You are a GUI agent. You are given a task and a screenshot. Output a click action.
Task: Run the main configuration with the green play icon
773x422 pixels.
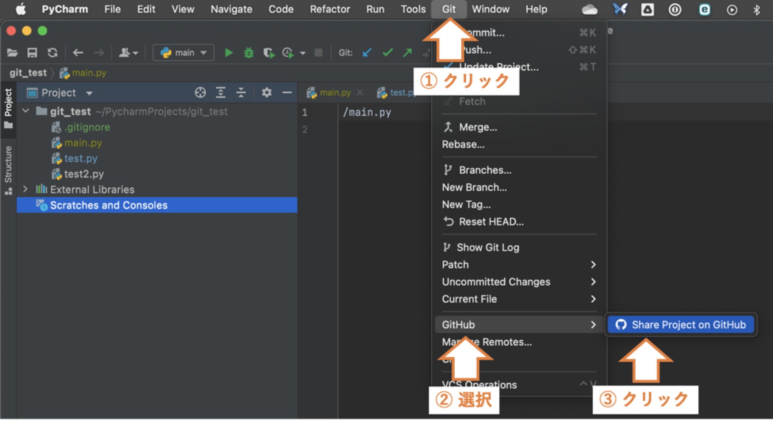[x=229, y=52]
